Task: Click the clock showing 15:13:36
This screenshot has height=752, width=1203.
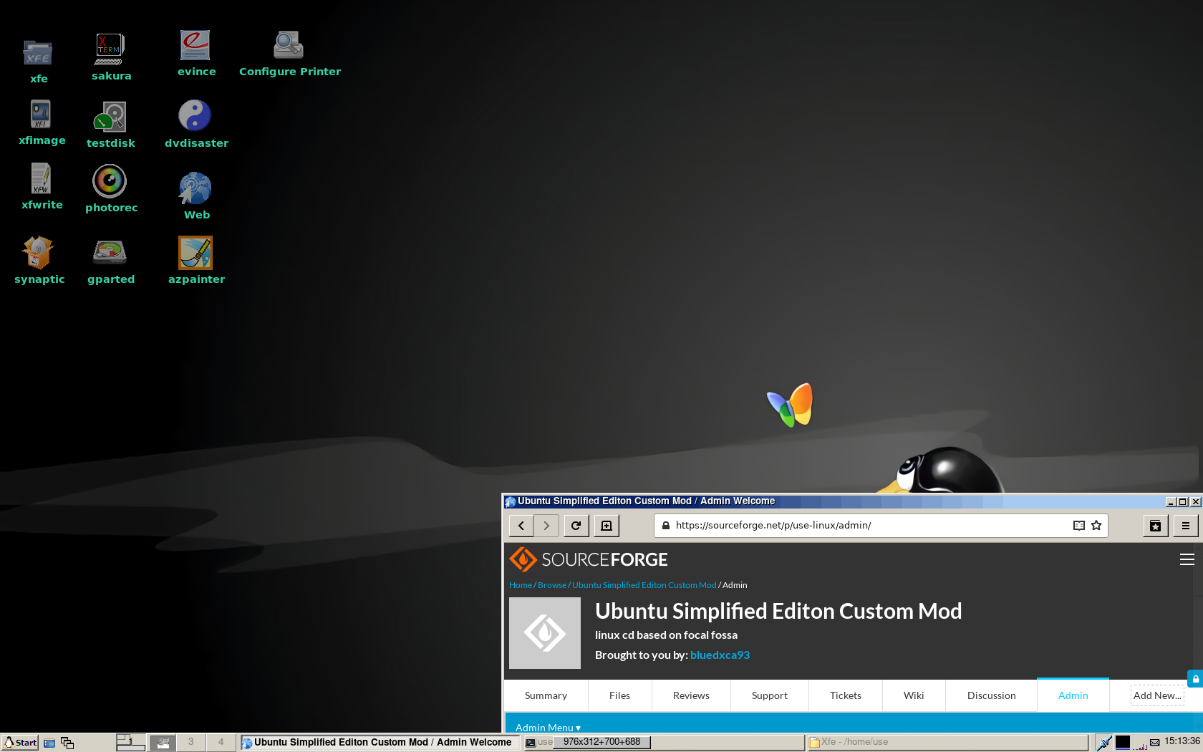Action: (1182, 741)
